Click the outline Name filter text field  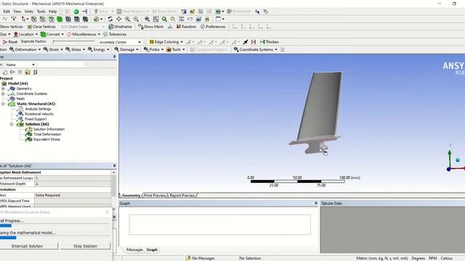61,65
